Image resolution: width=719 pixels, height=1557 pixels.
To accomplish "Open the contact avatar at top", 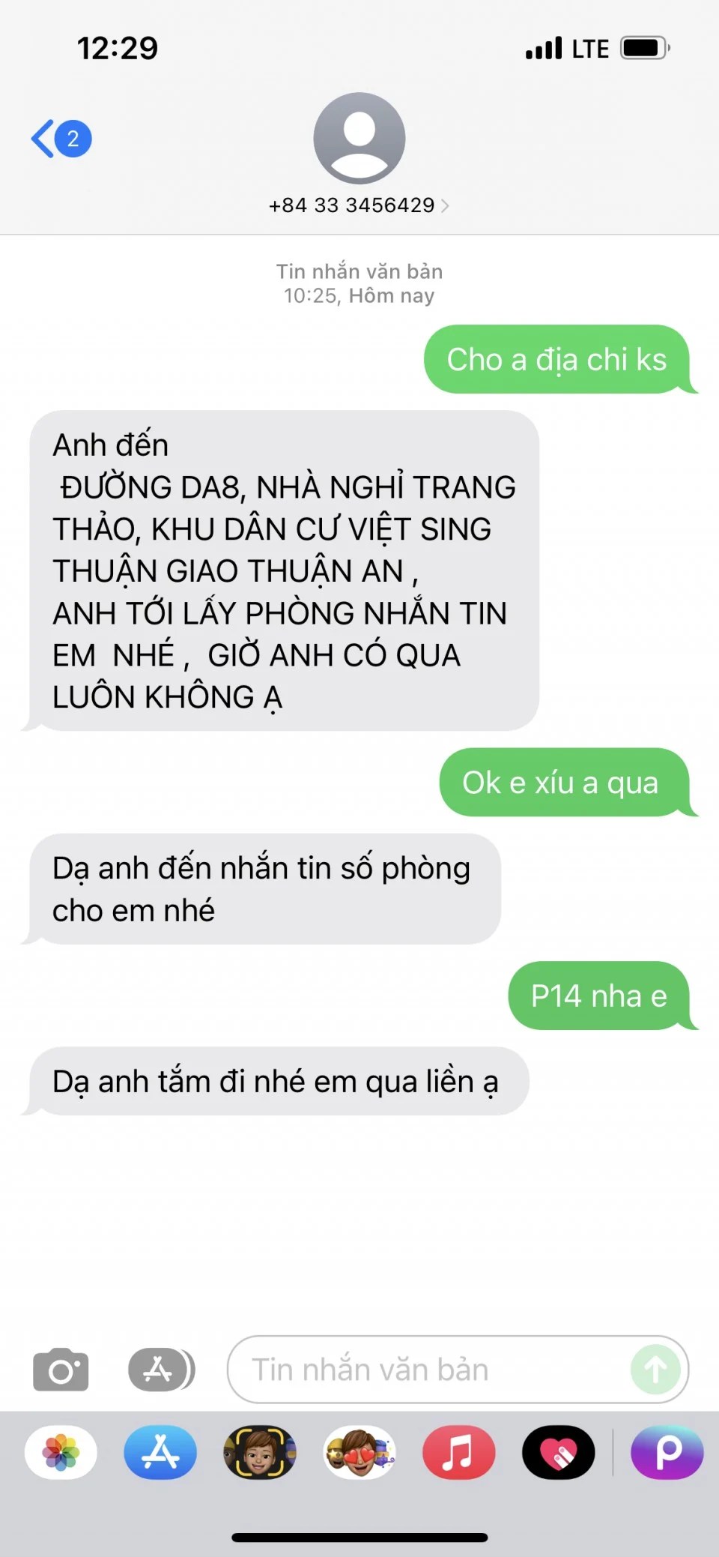I will coord(359,138).
